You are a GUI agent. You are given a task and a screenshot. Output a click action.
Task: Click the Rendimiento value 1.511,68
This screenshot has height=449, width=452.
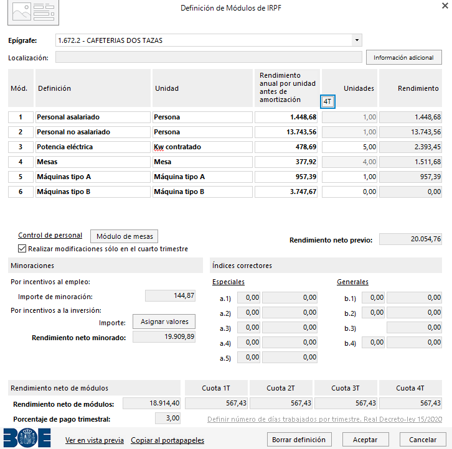click(x=410, y=162)
